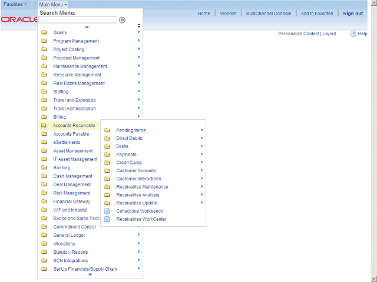Click the Sign out link

353,14
